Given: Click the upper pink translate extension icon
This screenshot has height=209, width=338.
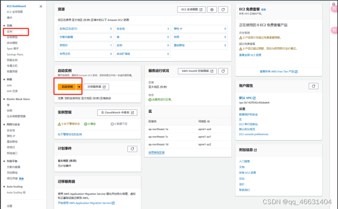Looking at the screenshot, I should (x=334, y=9).
